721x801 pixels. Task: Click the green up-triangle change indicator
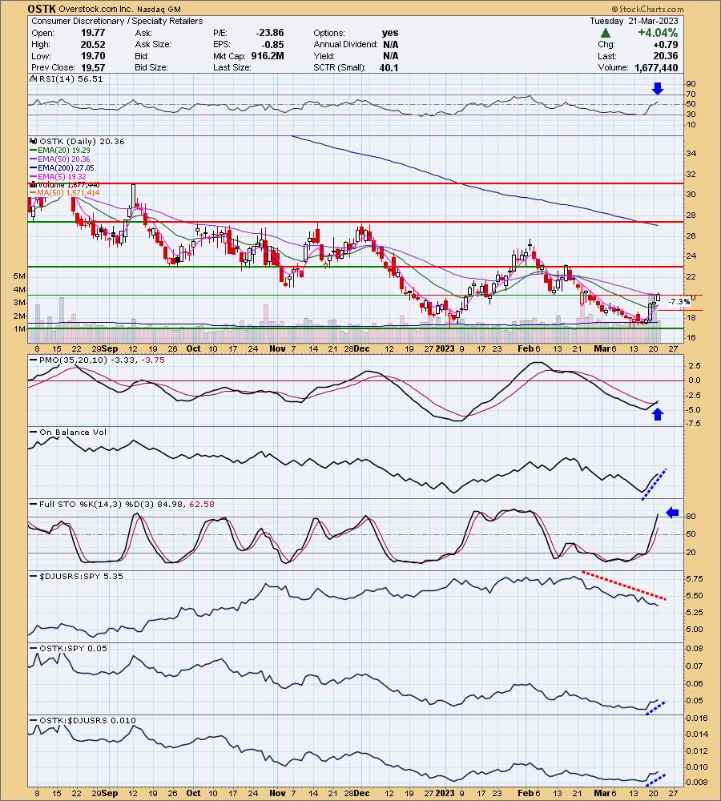point(606,33)
